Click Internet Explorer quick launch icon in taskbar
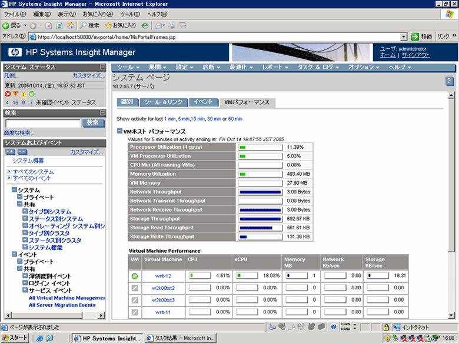Viewport: 459px width, 344px height. 40,339
